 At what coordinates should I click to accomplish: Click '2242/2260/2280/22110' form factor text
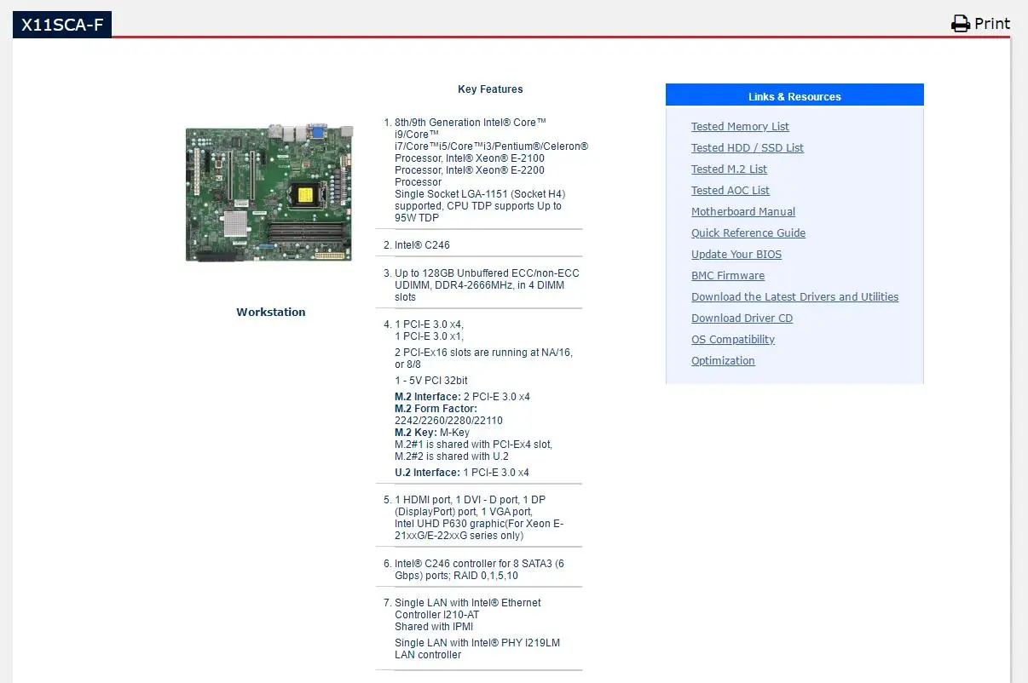[448, 421]
